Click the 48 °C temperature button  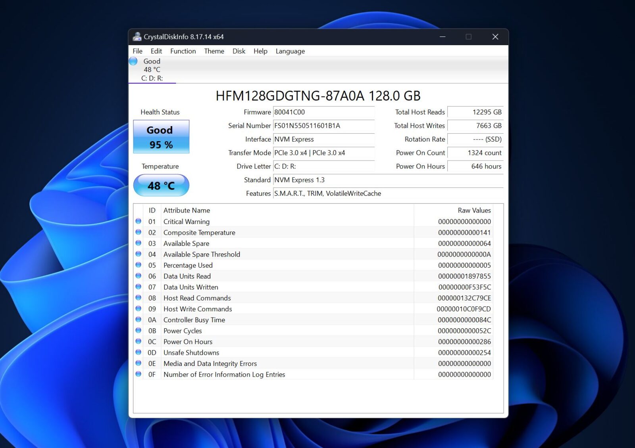[x=161, y=185]
